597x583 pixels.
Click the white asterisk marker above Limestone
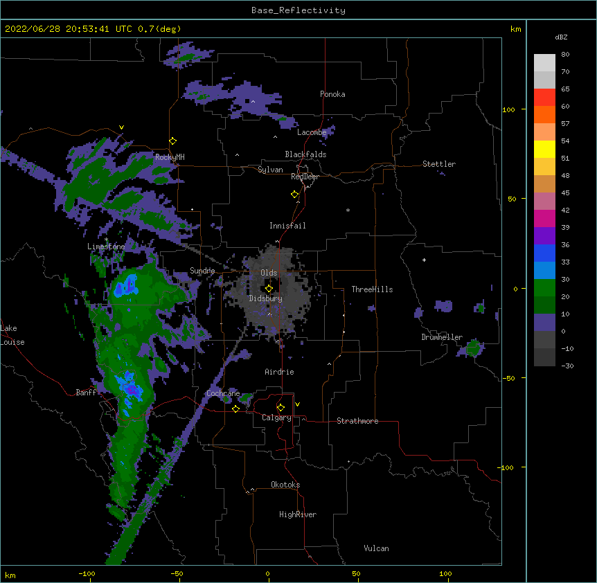[x=107, y=240]
